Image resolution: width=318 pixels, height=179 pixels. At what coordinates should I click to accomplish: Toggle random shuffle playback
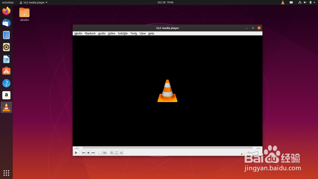[x=121, y=153]
